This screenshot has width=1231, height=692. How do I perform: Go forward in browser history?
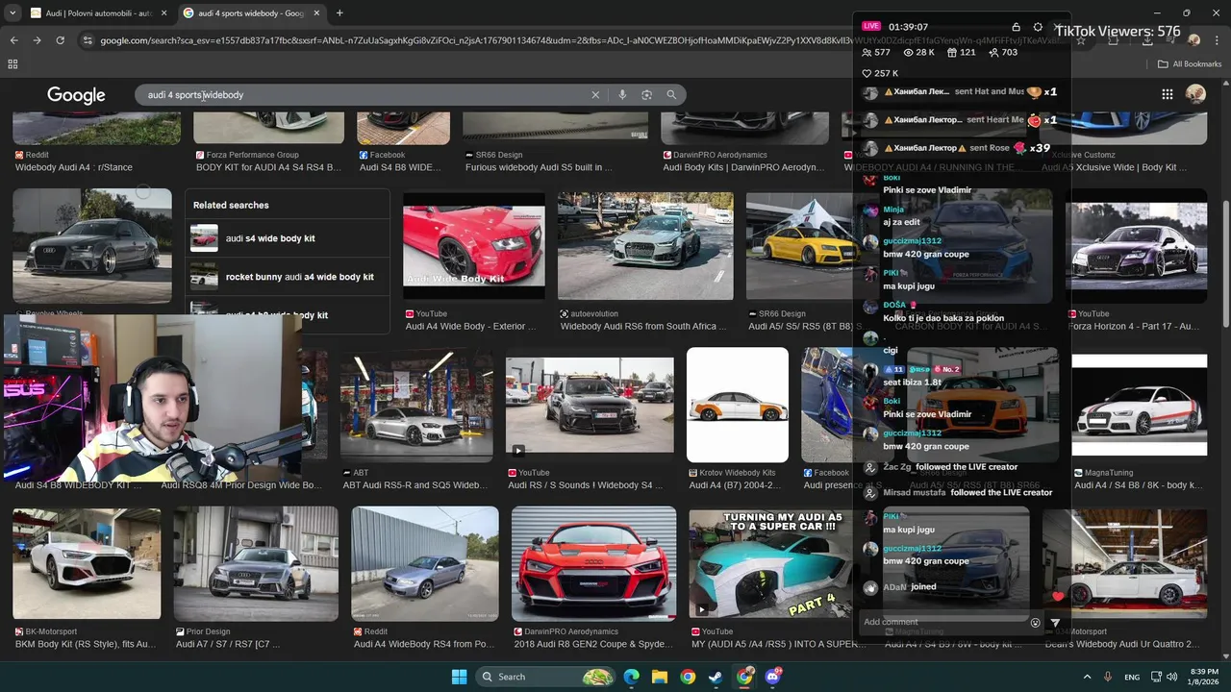[37, 40]
